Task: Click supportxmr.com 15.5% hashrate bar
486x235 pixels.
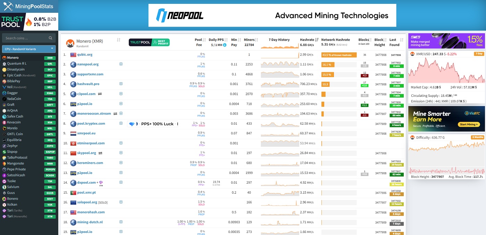Action: [328, 74]
